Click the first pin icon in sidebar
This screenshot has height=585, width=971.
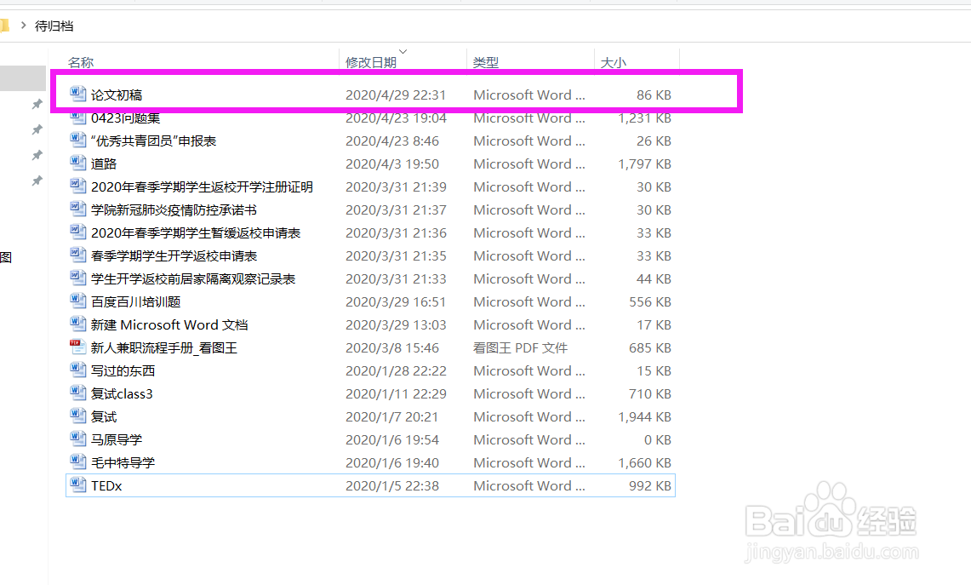tap(37, 104)
